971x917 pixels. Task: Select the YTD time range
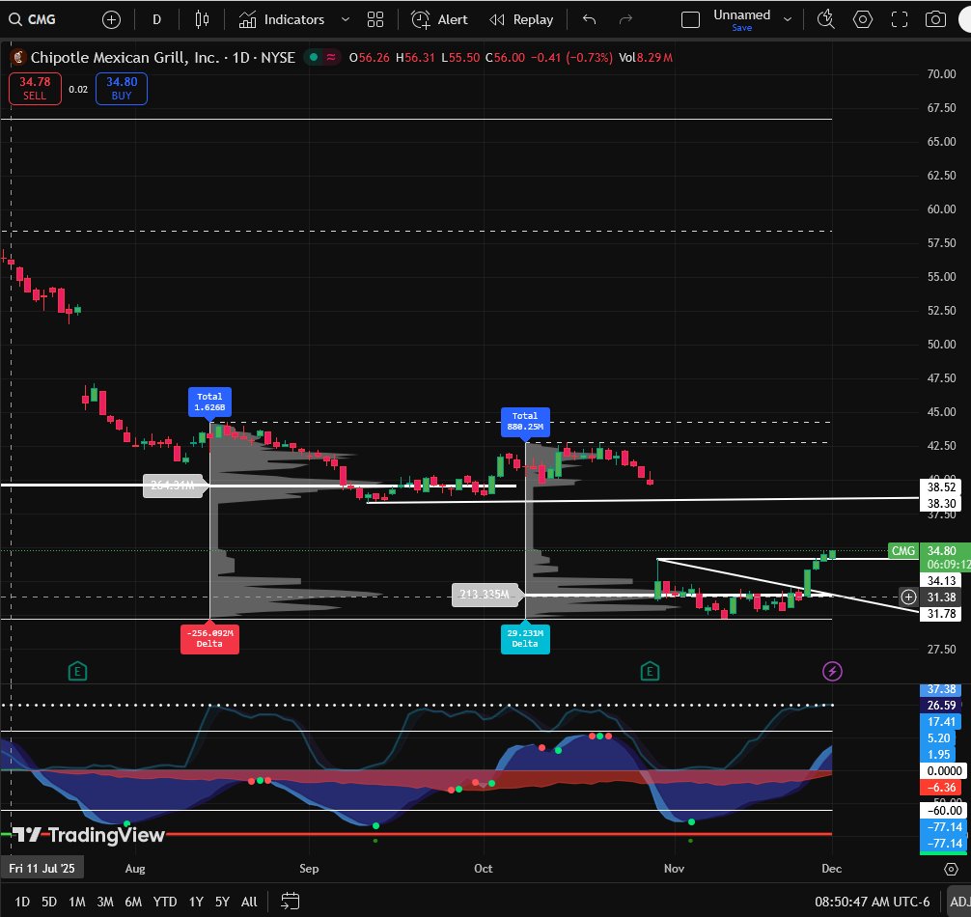click(x=165, y=902)
